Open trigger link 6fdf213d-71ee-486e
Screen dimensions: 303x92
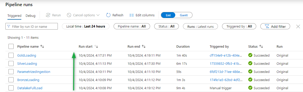pyautogui.click(x=226, y=72)
